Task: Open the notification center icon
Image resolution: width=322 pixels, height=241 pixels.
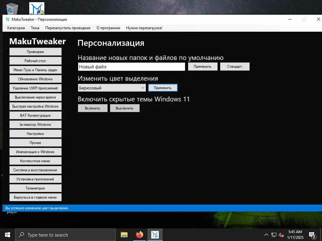Action: click(312, 235)
